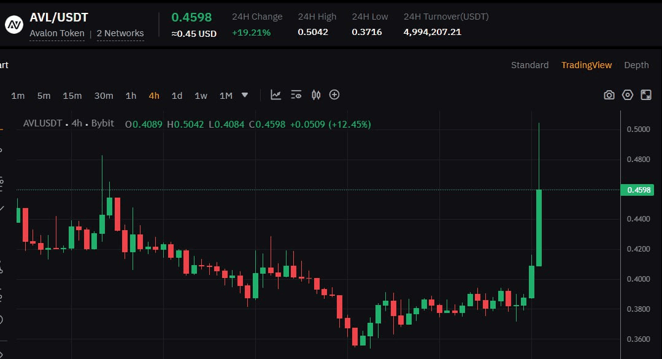The image size is (662, 359).
Task: Open the Depth view tab
Action: click(636, 64)
